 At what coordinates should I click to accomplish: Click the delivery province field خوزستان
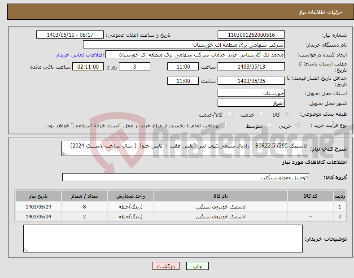tap(251, 93)
